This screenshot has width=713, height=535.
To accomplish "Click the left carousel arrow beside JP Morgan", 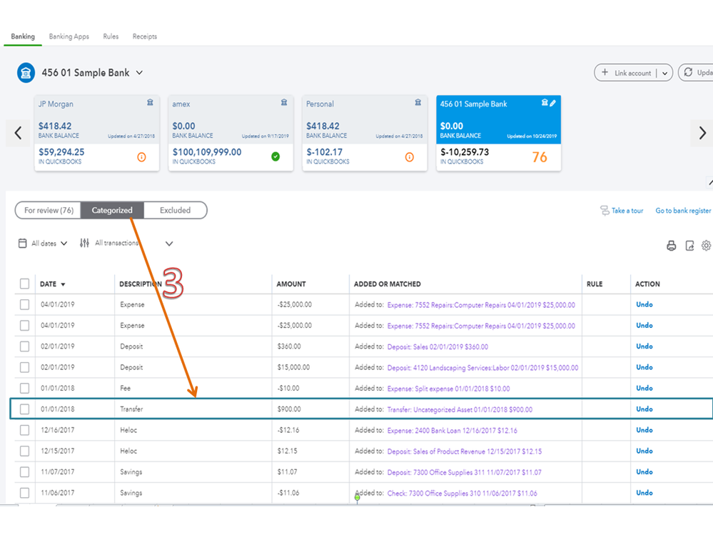I will [x=18, y=133].
